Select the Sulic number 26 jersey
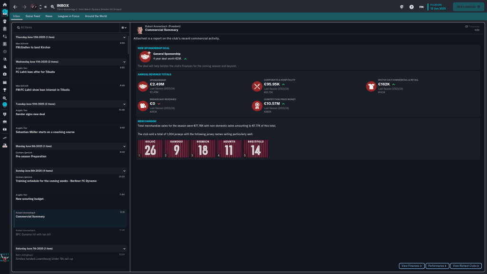Screen dimensions: 487x274 (150, 149)
